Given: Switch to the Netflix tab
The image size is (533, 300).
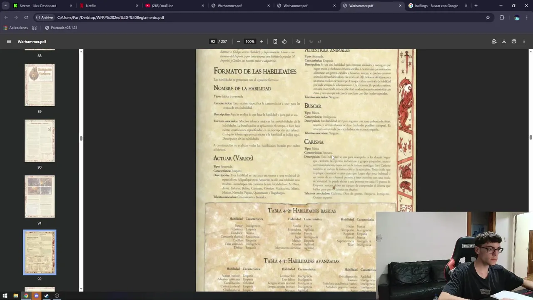Looking at the screenshot, I should (108, 6).
